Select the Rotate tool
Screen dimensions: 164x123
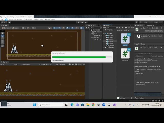coord(3,38)
